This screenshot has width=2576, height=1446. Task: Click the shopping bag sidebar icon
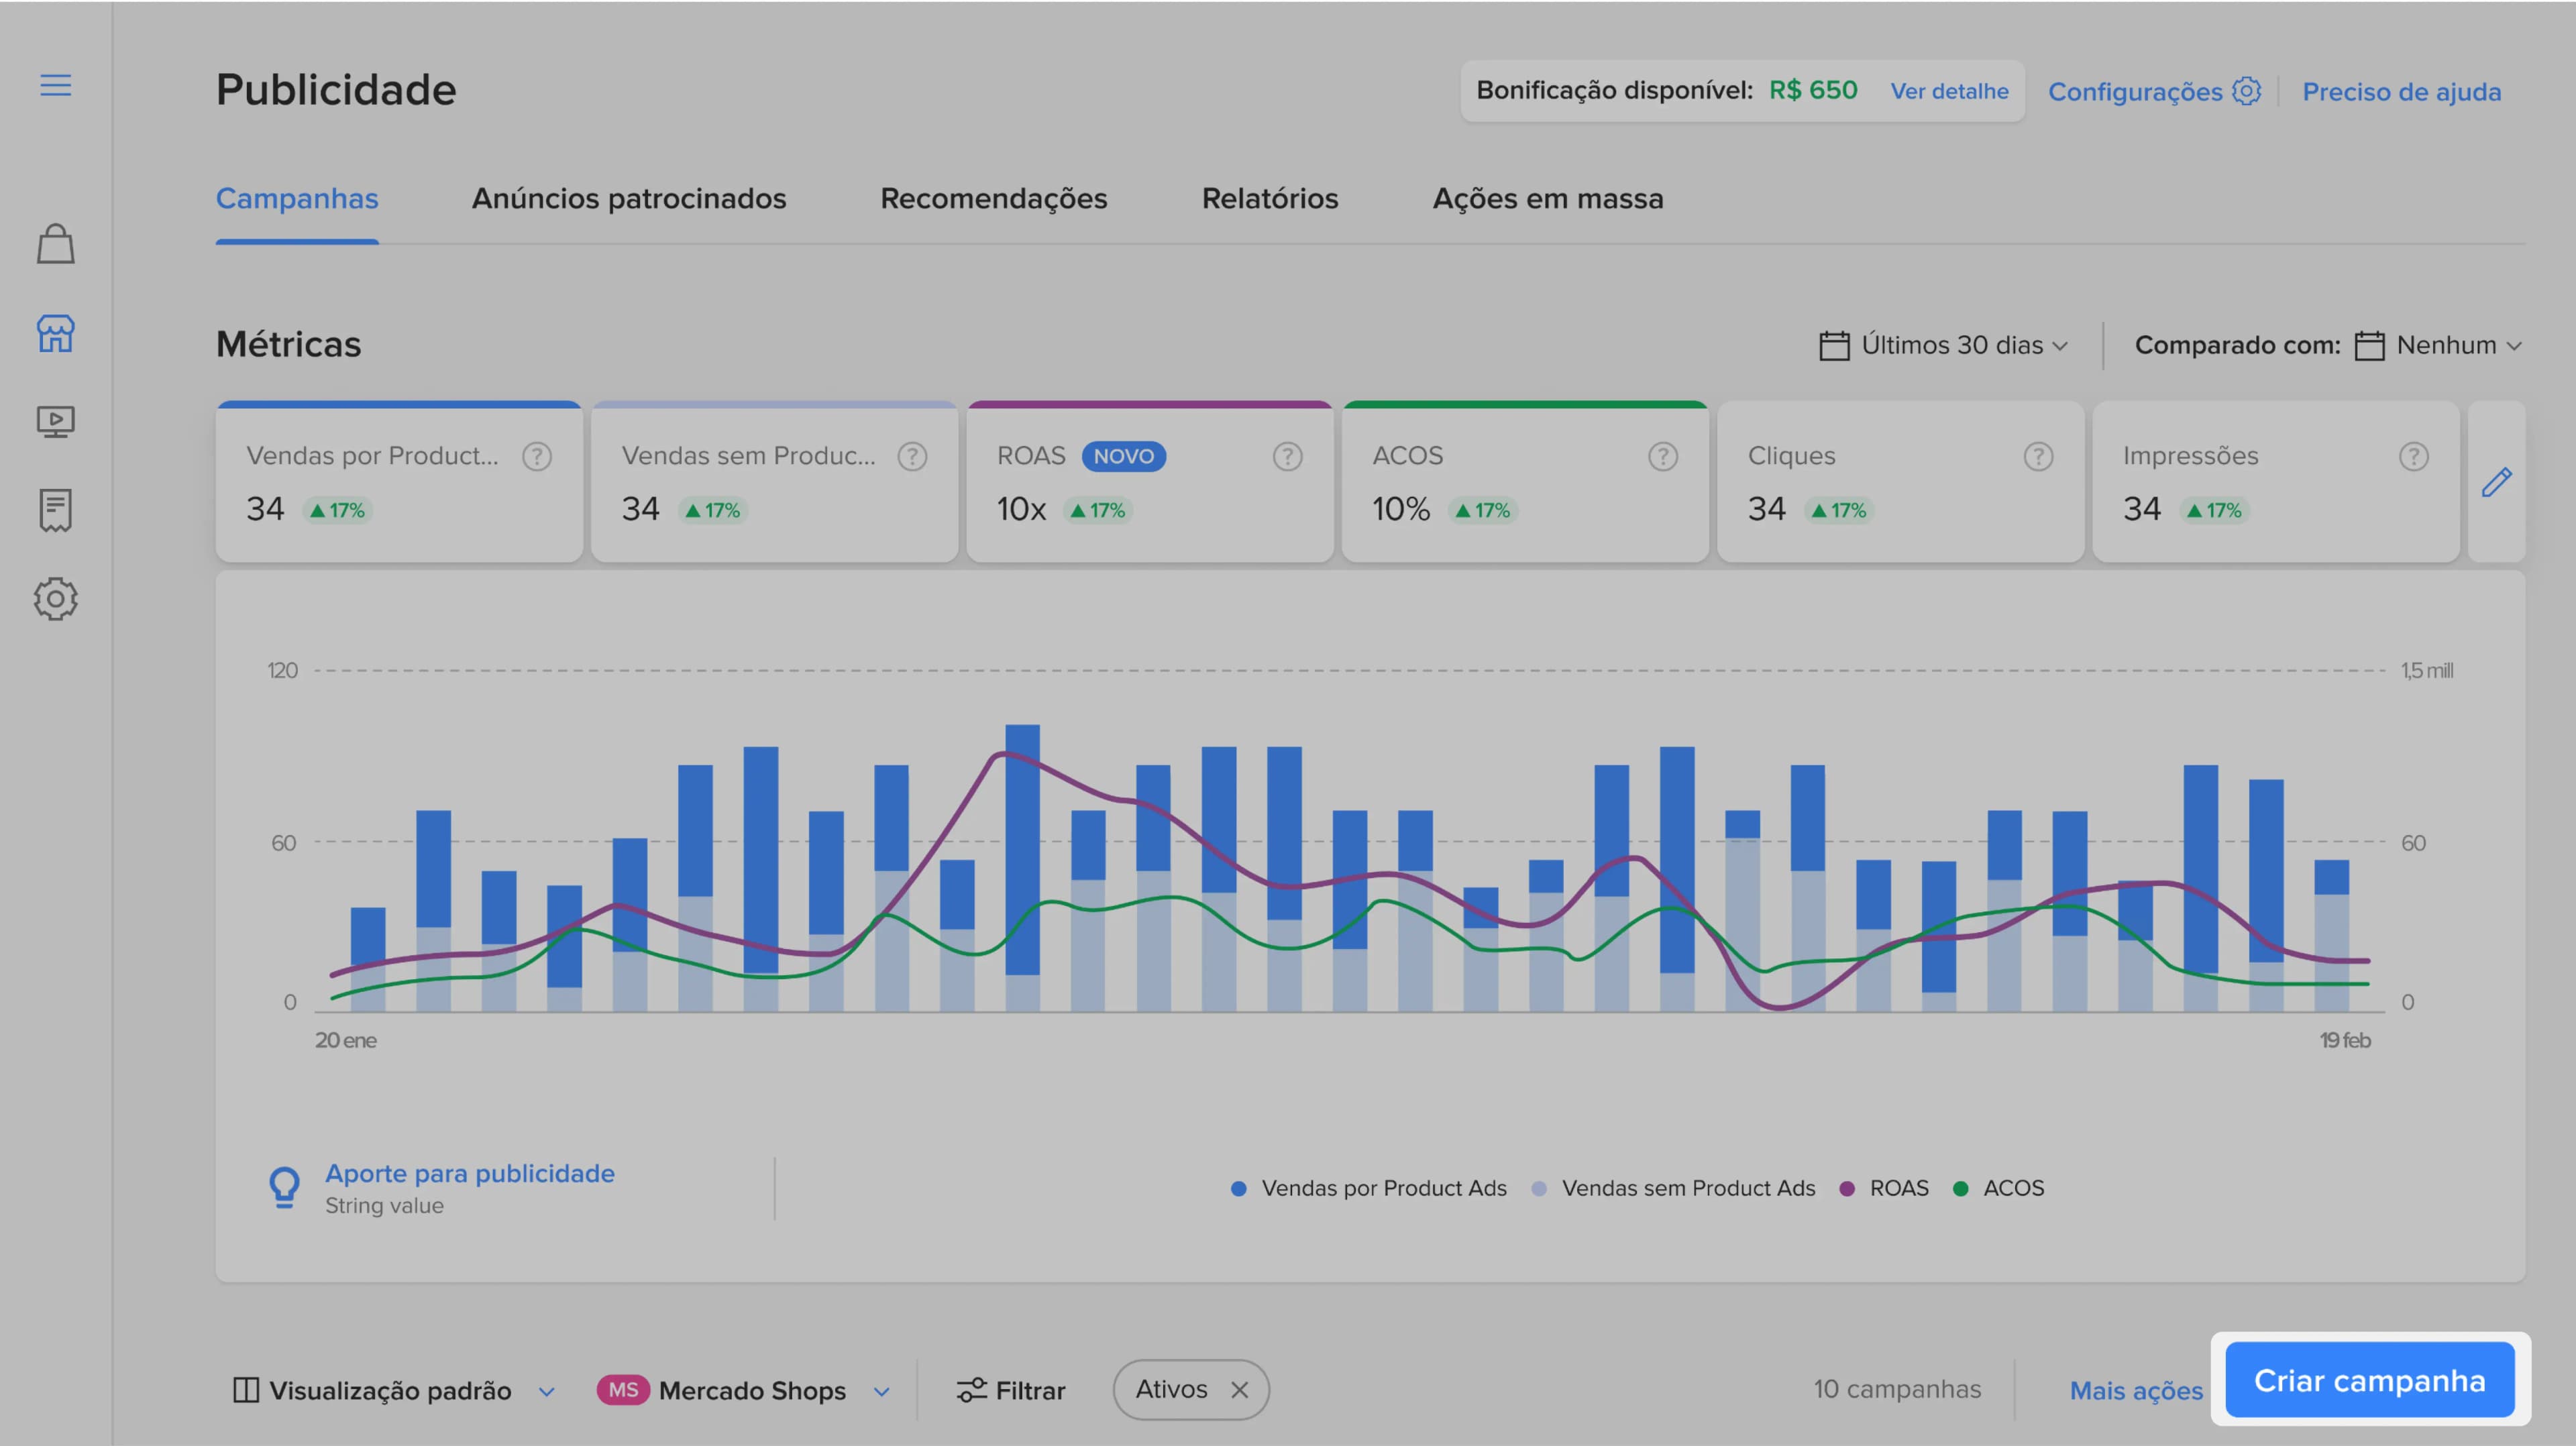click(56, 243)
